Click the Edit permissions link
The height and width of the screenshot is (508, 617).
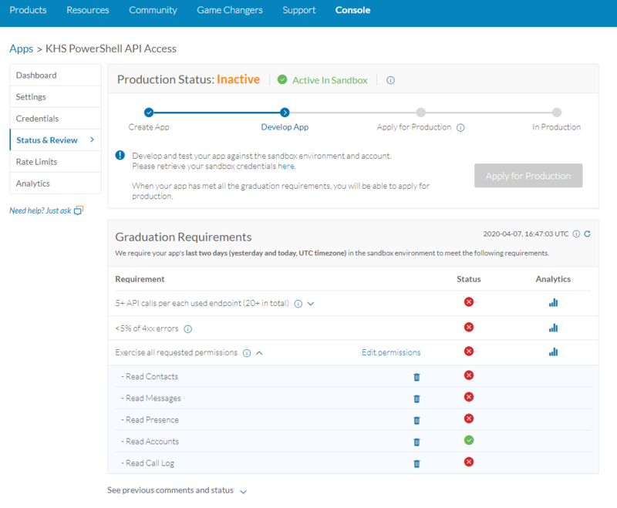click(x=391, y=352)
